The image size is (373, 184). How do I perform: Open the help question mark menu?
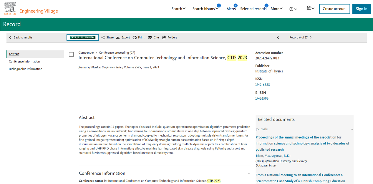(x=293, y=9)
